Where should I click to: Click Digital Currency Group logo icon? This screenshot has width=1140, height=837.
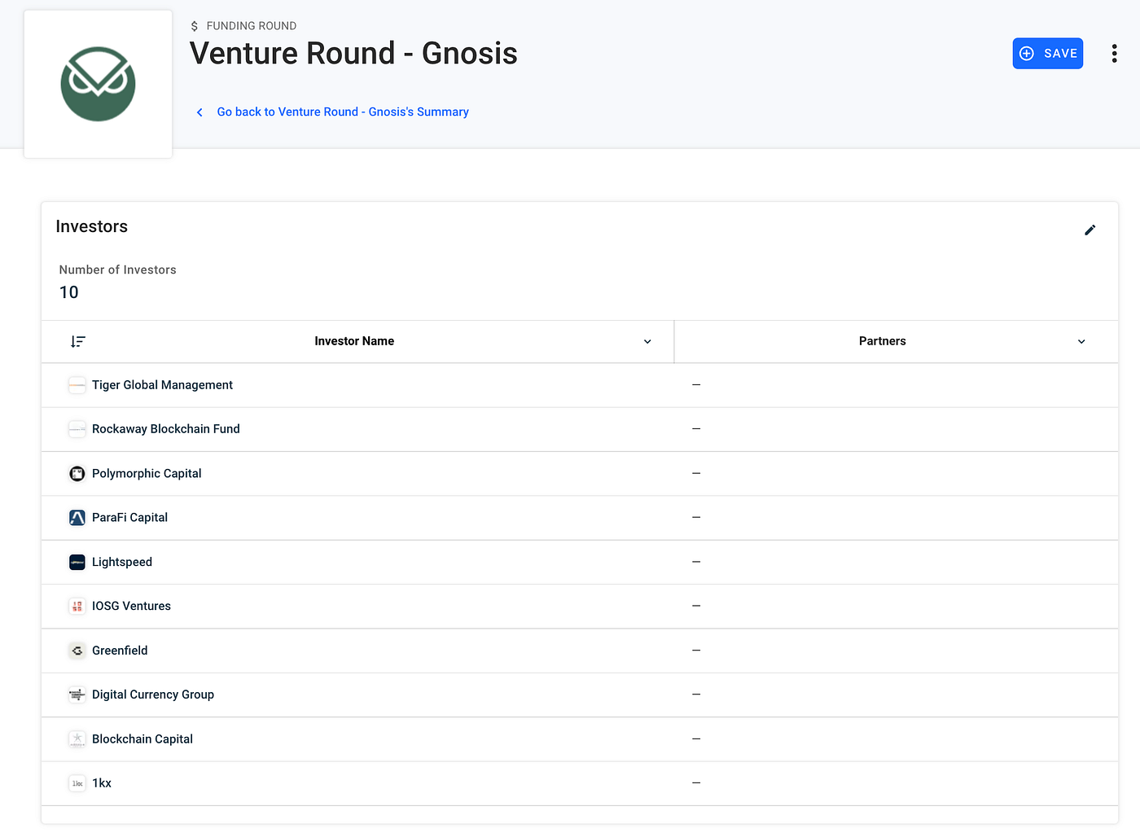pyautogui.click(x=77, y=695)
